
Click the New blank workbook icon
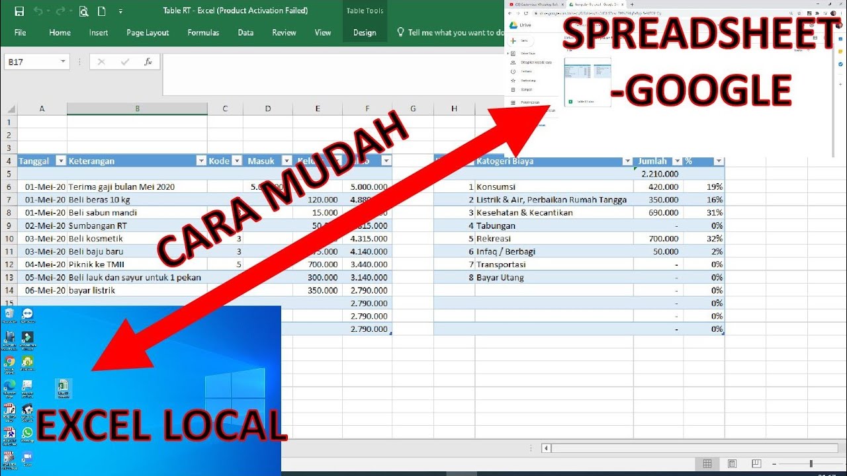pyautogui.click(x=101, y=11)
